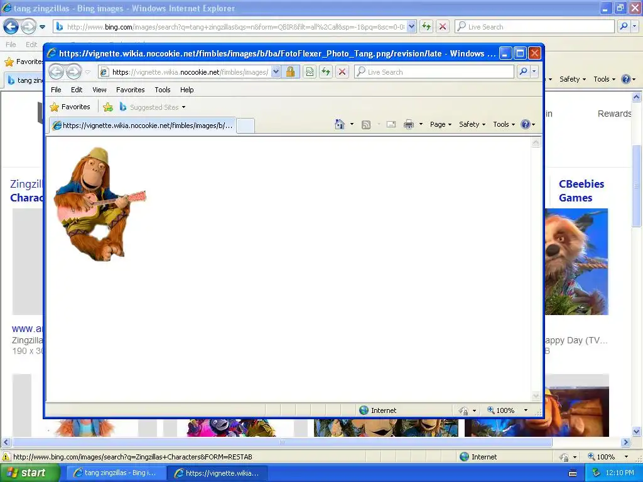Open the recent pages dropdown in Bing window

[42, 27]
